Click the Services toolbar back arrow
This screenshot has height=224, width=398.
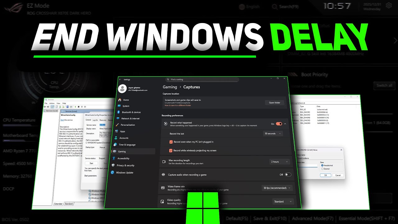[45, 107]
